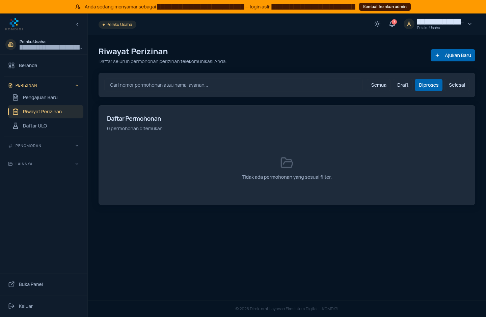Collapse the PERIZINAN section
This screenshot has height=317, width=486.
(44, 85)
